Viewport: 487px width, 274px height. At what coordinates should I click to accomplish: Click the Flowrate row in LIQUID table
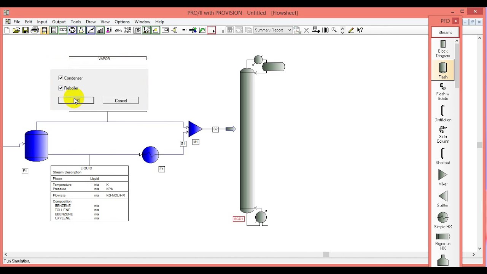point(89,195)
